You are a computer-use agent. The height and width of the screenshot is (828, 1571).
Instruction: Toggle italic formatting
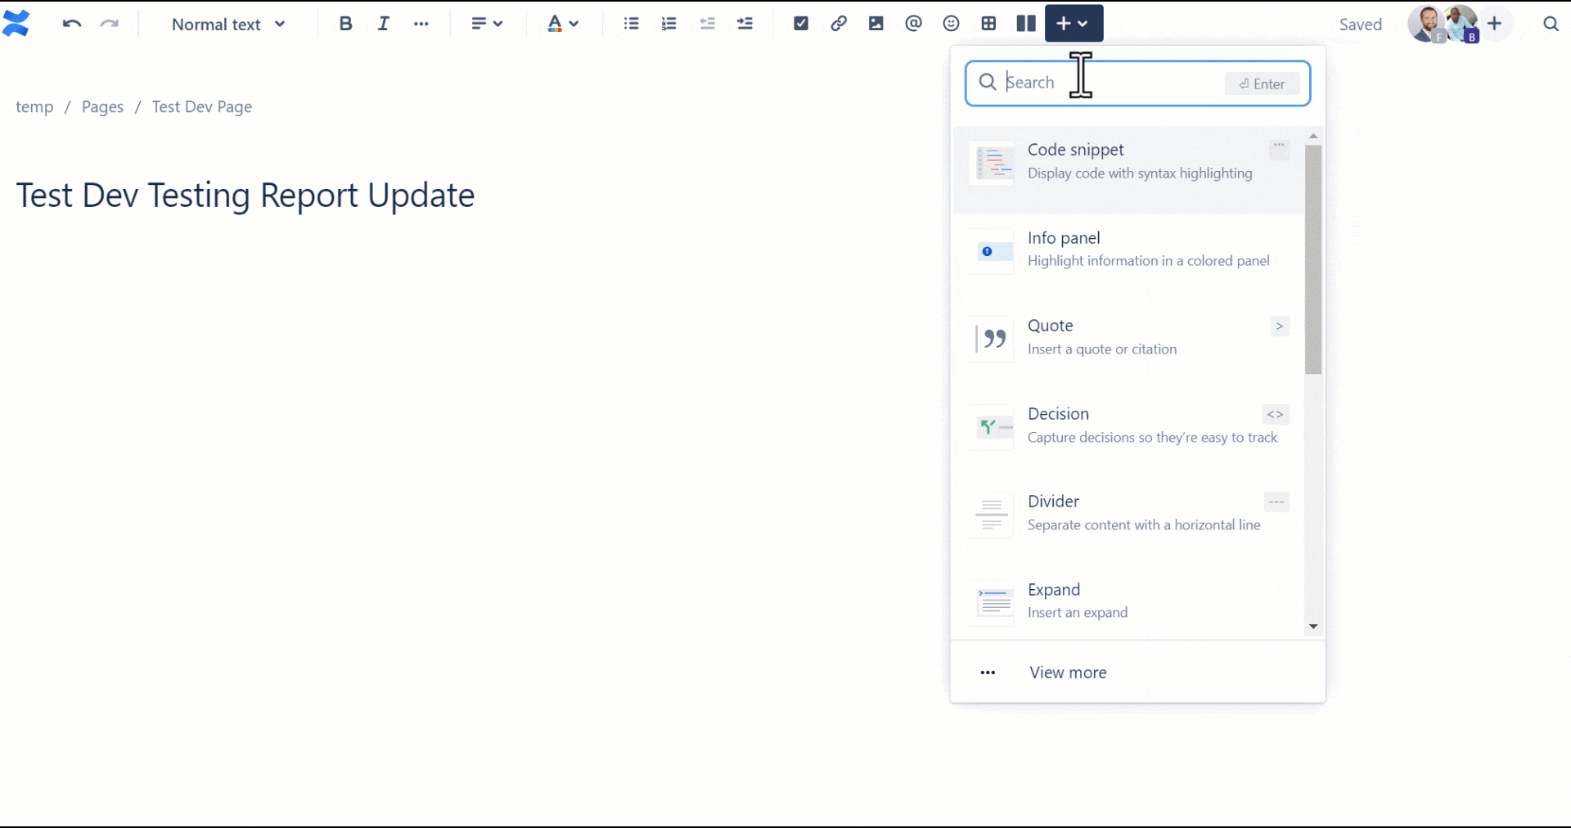pos(383,24)
